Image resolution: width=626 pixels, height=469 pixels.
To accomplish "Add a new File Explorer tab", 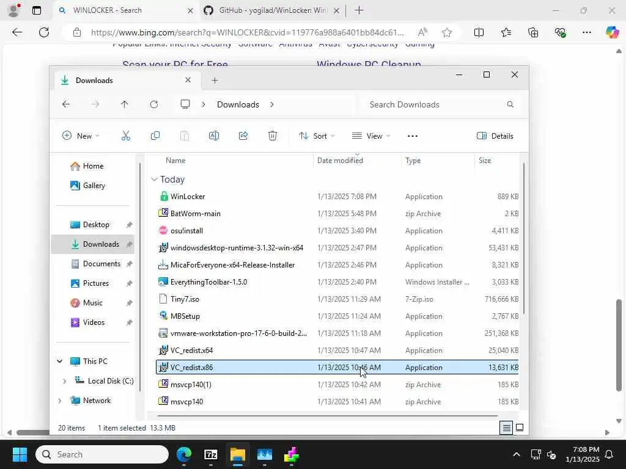I will point(215,81).
